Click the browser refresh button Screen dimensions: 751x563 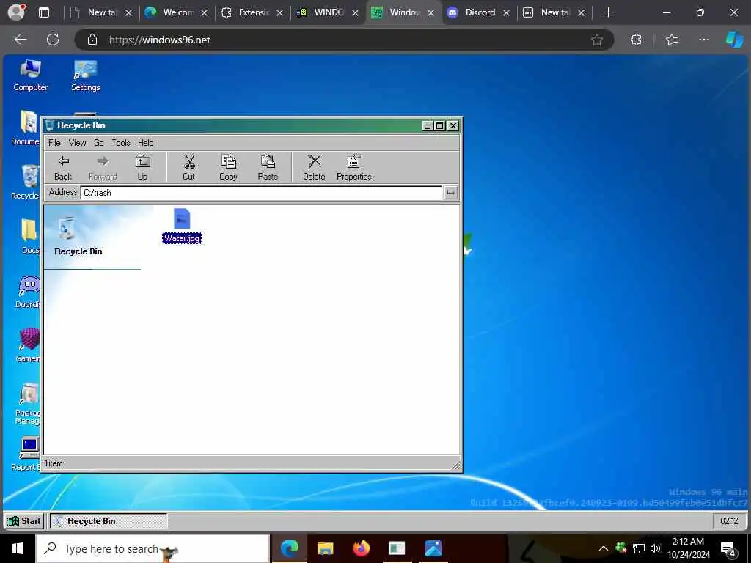(53, 40)
